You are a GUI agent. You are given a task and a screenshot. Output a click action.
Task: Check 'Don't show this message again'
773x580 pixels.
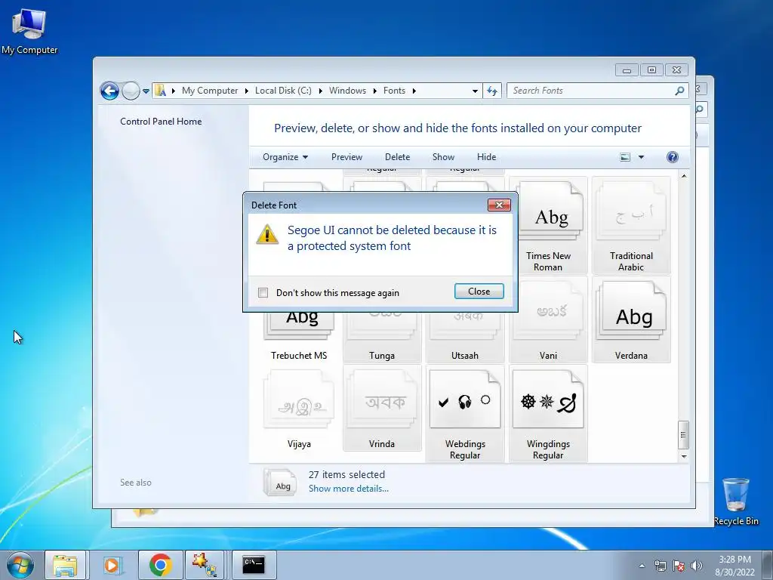(x=263, y=293)
